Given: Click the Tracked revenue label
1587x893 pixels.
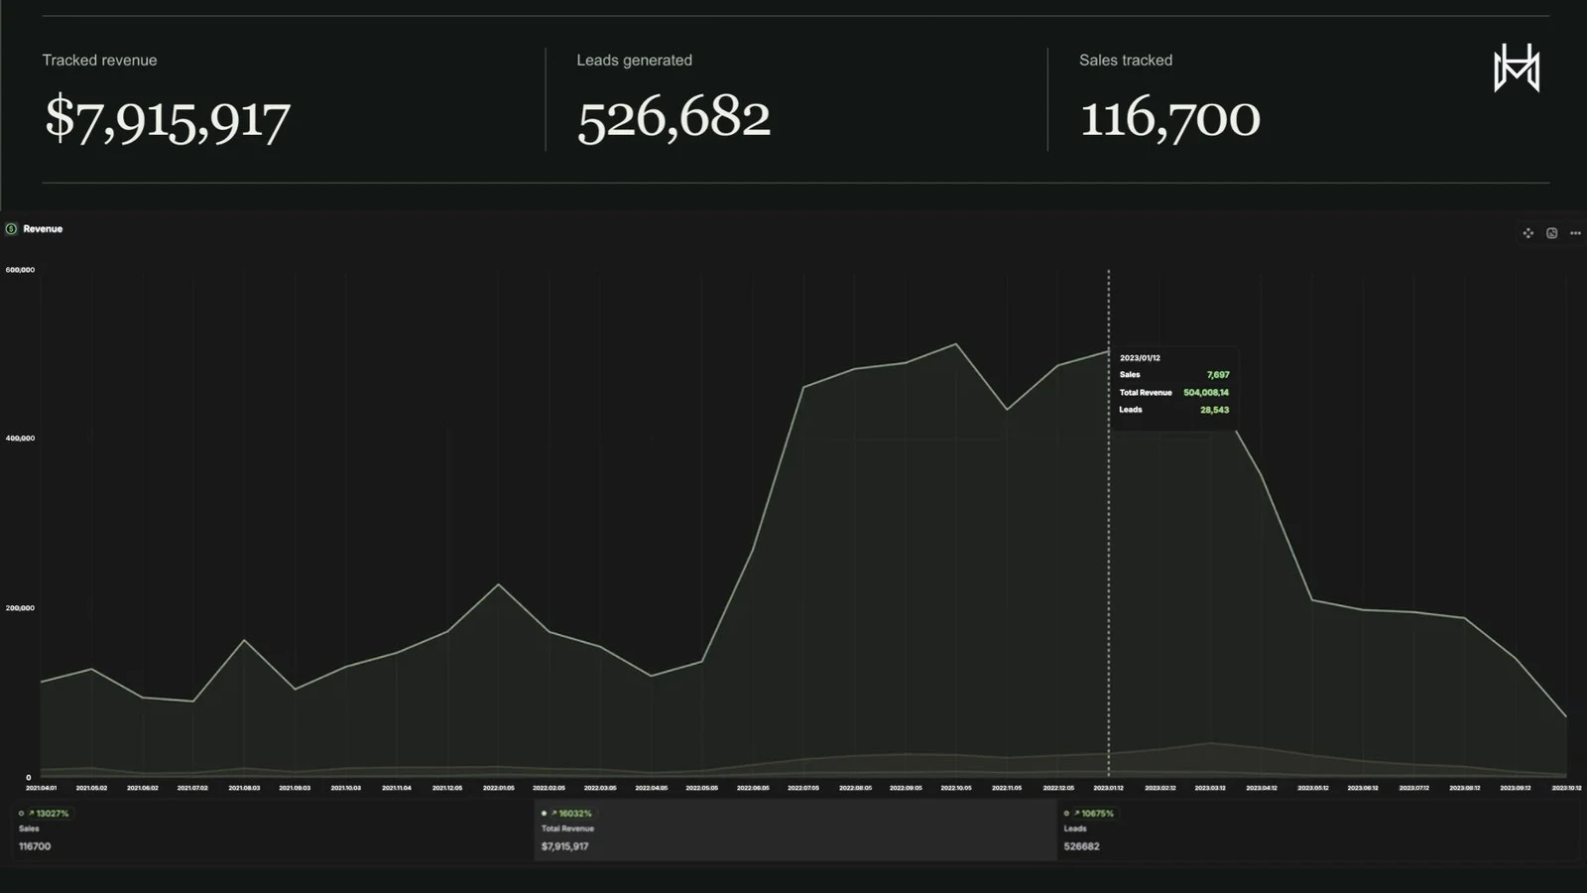Looking at the screenshot, I should [99, 61].
